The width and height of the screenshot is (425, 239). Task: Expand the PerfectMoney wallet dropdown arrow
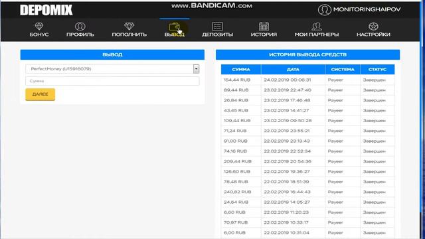coord(197,69)
